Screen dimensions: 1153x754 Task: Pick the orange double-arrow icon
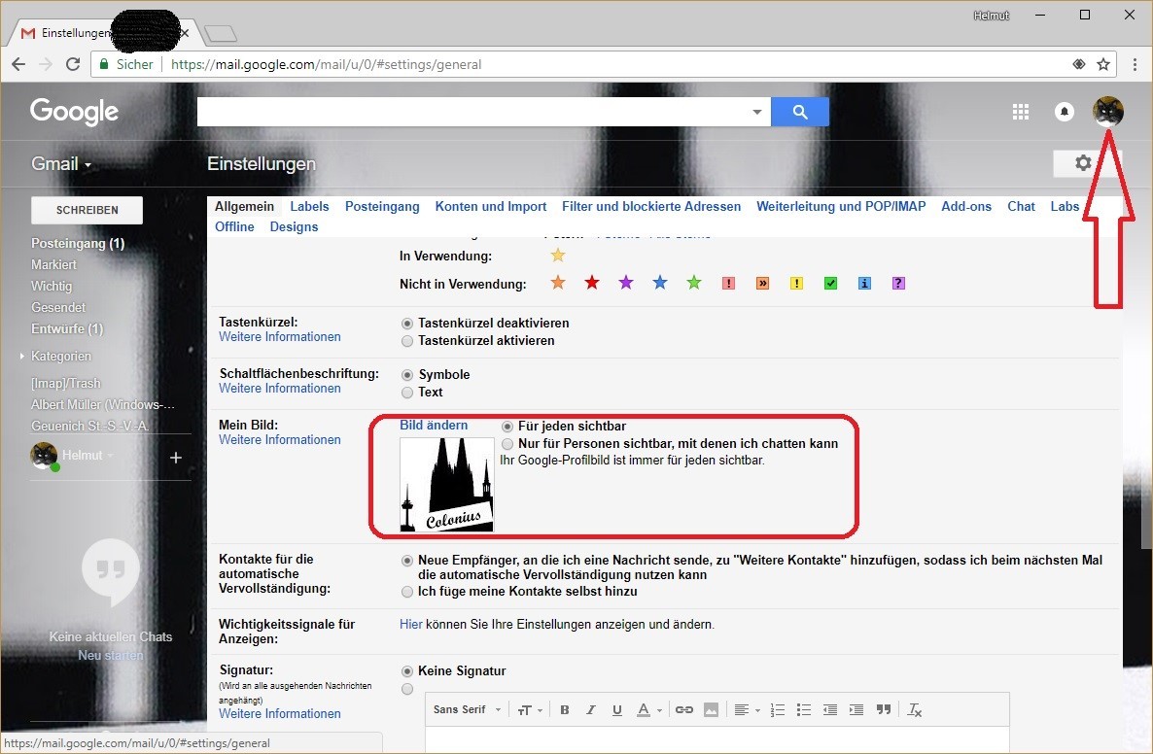coord(762,284)
